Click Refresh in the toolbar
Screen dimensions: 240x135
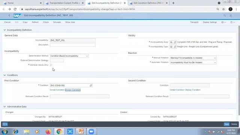tap(35, 22)
